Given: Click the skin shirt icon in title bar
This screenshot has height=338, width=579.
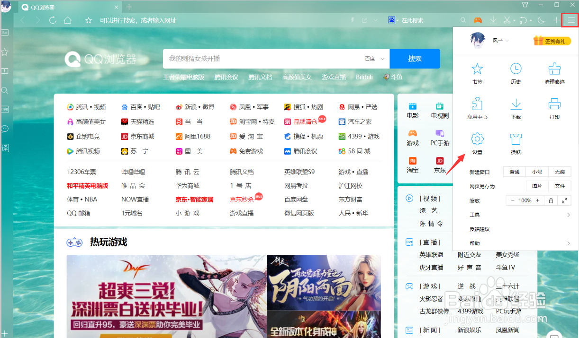Looking at the screenshot, I should pos(525,5).
